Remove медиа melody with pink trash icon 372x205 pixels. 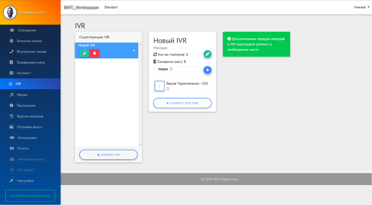coord(171,69)
